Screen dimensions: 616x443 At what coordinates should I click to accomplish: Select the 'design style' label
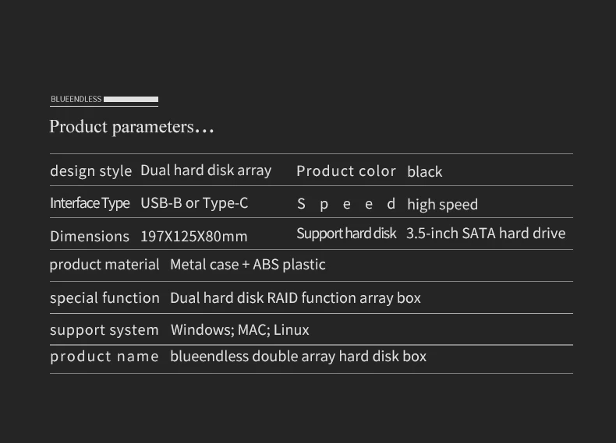tap(90, 171)
